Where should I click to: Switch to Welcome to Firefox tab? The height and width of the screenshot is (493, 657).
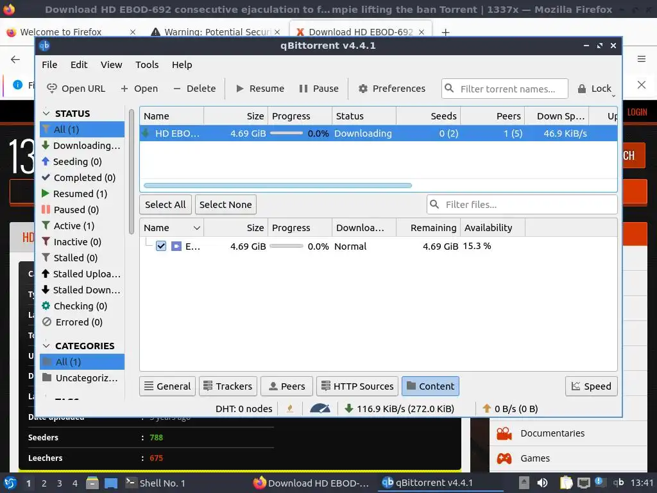[x=60, y=32]
